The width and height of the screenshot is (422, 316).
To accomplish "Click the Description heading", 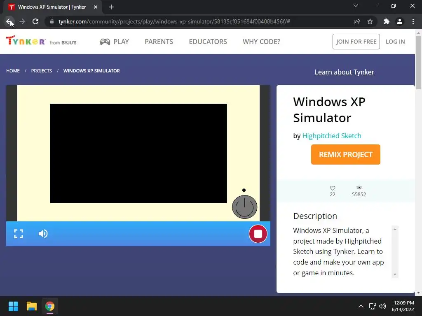I will click(x=315, y=216).
